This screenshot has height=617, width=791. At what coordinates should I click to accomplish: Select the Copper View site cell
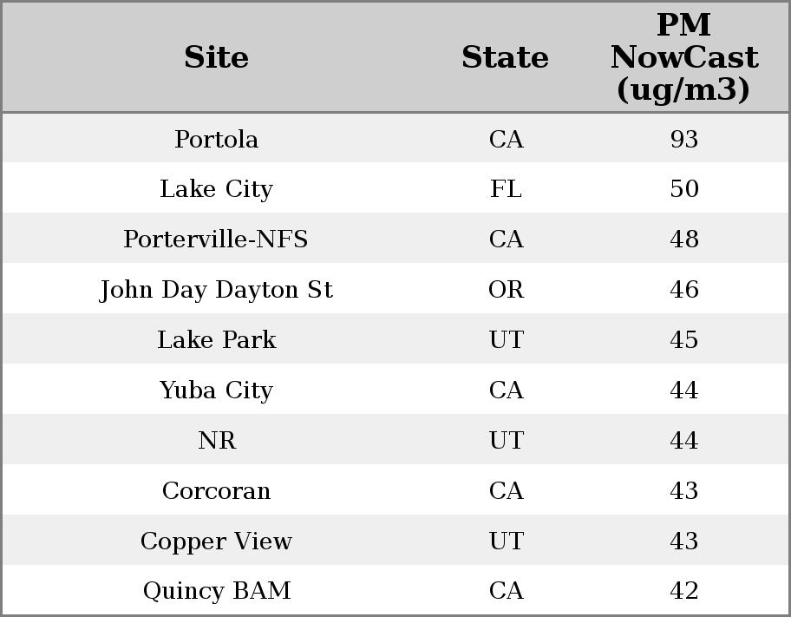click(216, 542)
